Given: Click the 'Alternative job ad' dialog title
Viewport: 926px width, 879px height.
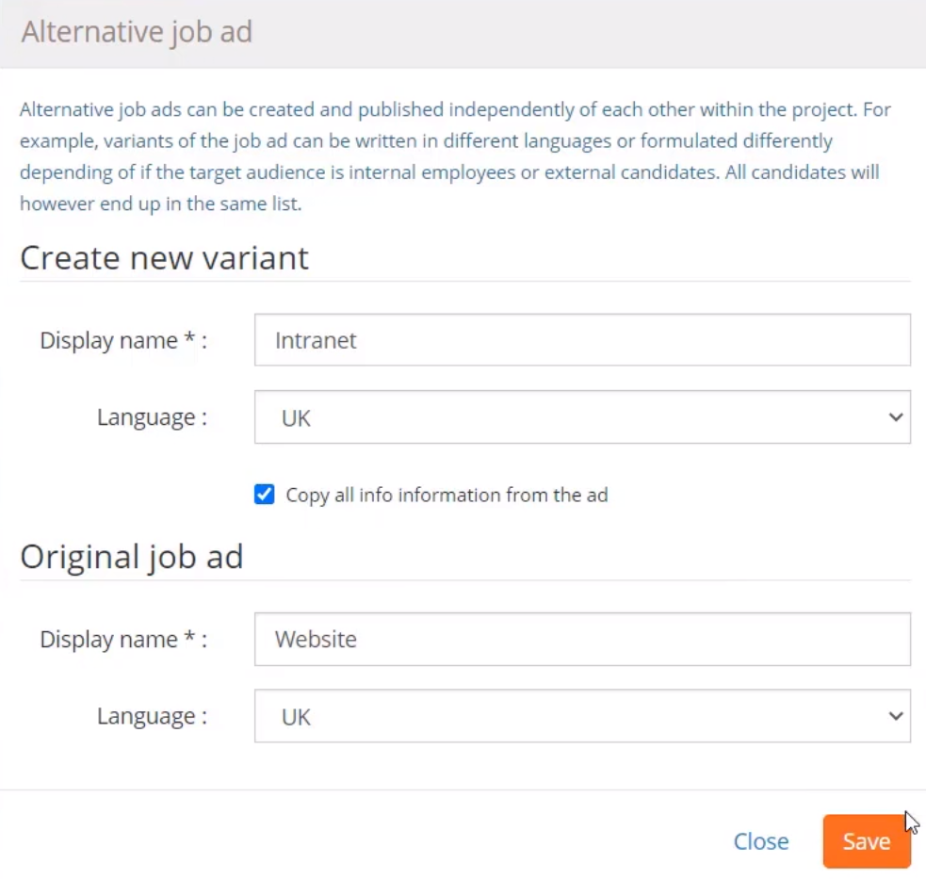Looking at the screenshot, I should tap(137, 31).
